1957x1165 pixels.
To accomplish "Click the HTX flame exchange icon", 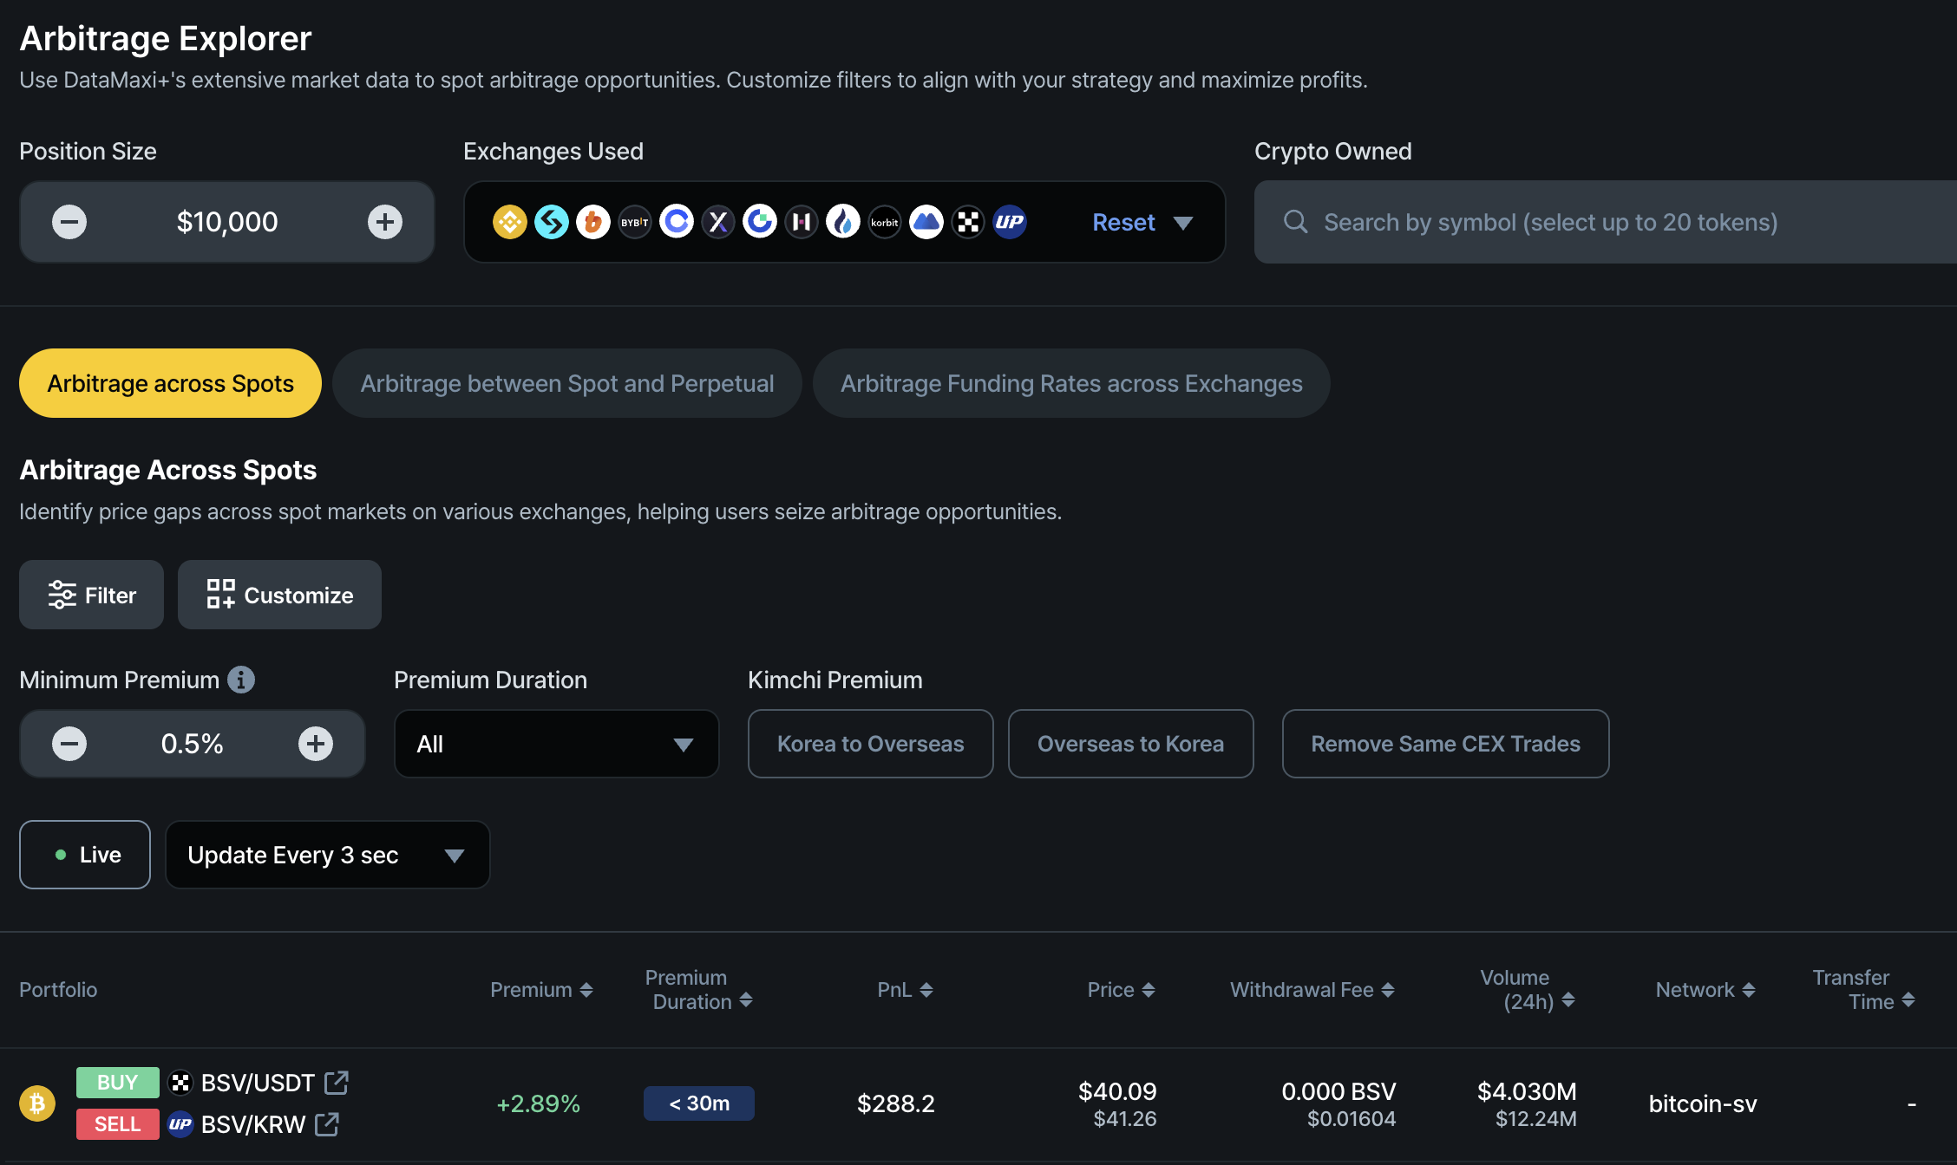I will (x=843, y=222).
